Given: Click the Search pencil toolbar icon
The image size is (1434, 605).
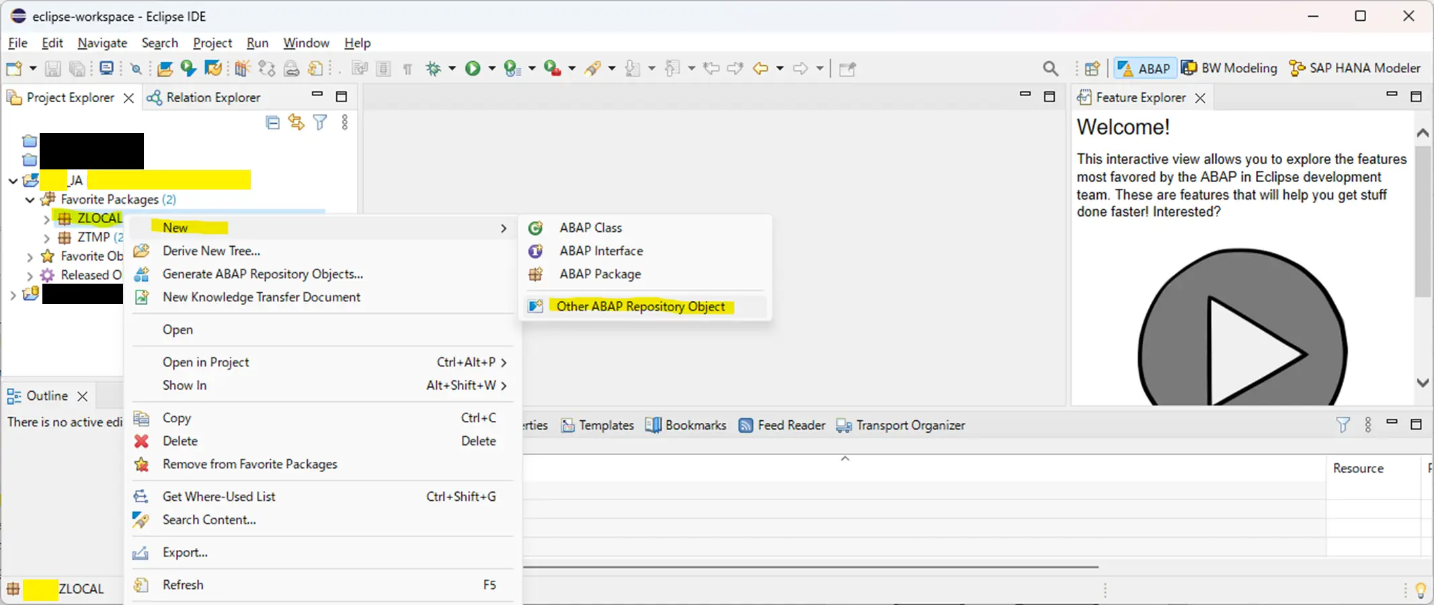Looking at the screenshot, I should pyautogui.click(x=592, y=69).
